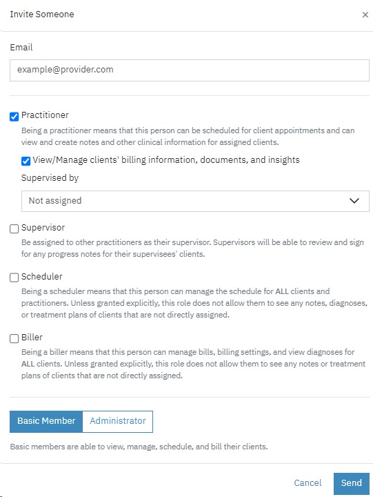Click the Email field label
Screen dimensions: 373x497
(x=21, y=47)
